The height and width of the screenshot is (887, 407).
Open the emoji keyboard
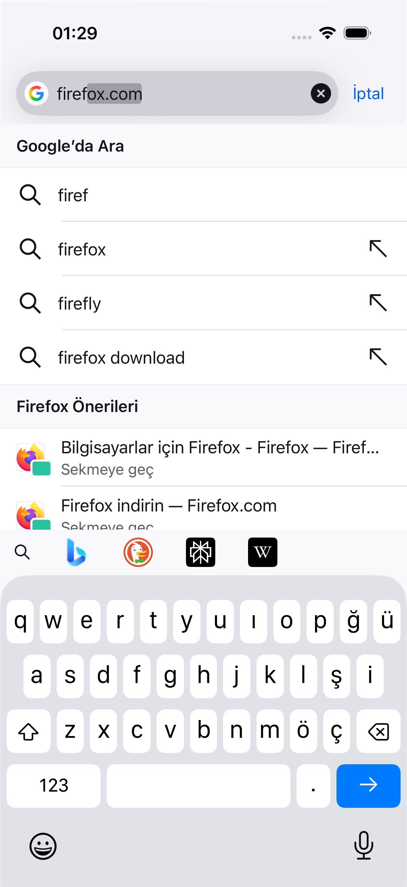pyautogui.click(x=43, y=846)
